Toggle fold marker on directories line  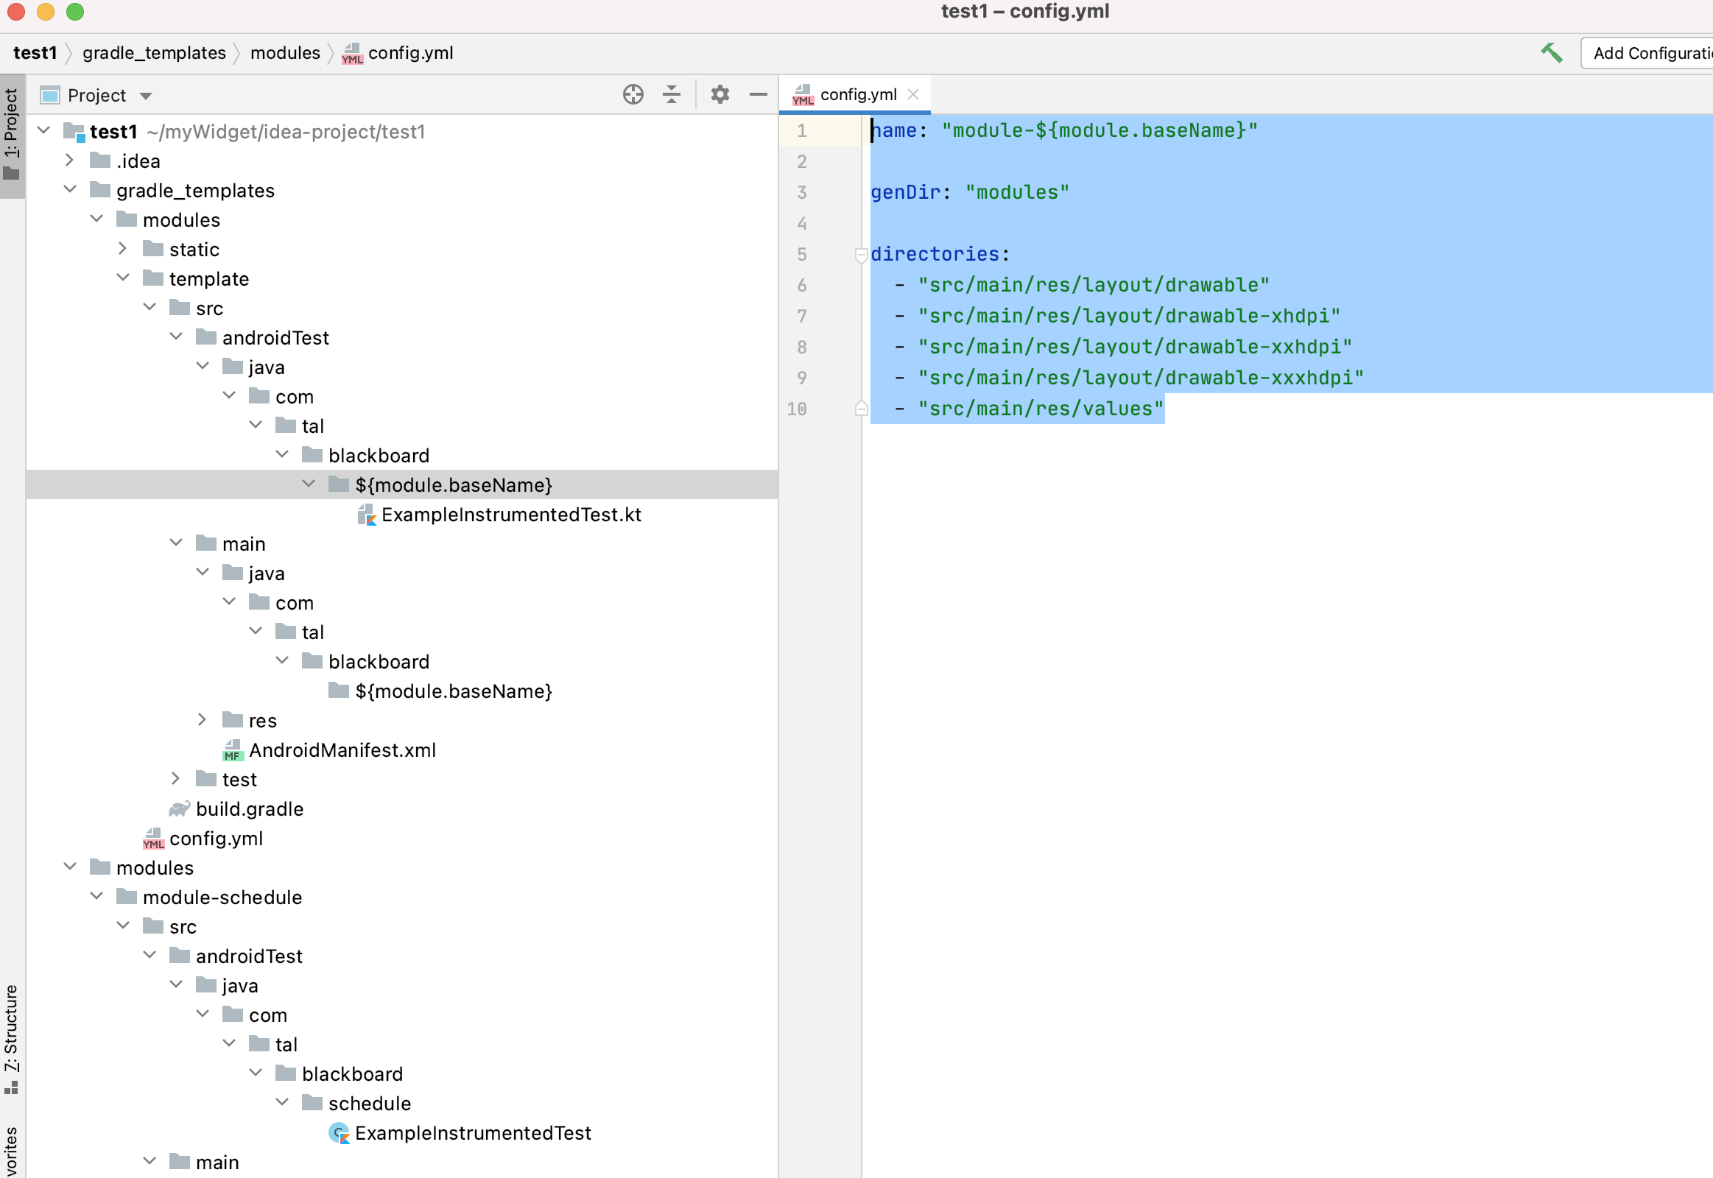(x=861, y=255)
